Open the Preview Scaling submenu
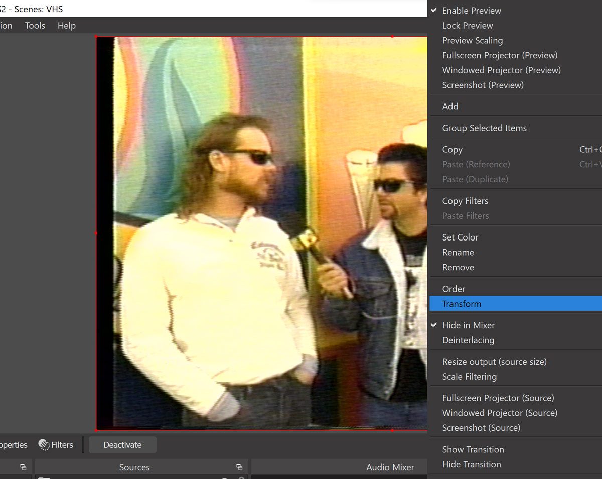 pos(472,40)
